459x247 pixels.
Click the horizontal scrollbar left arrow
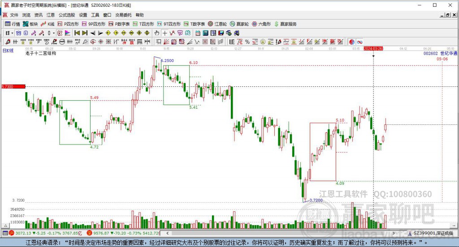tap(168, 233)
